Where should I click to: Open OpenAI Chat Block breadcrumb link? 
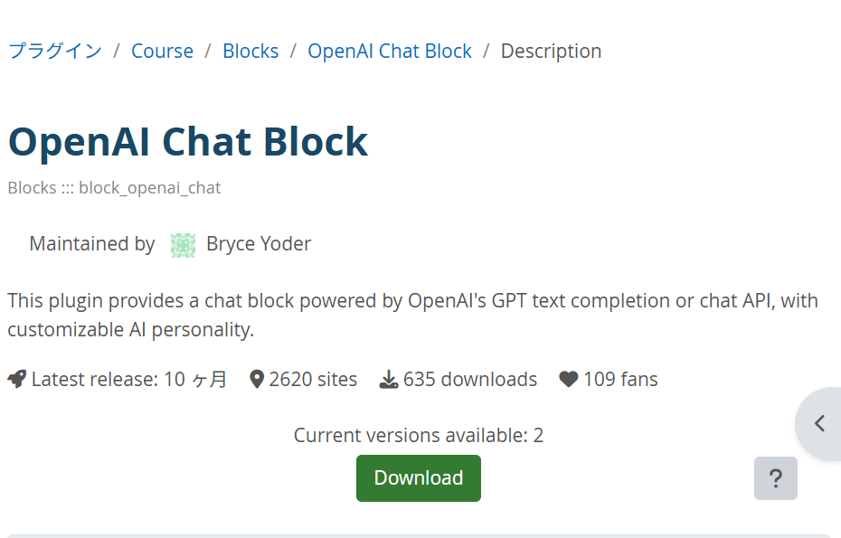click(390, 52)
